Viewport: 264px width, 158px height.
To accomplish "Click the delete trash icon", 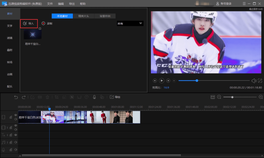I will coord(47,97).
